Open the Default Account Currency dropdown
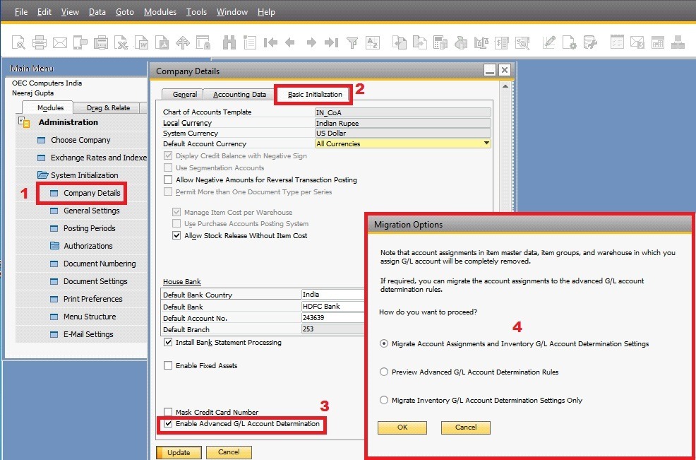Screen dimensions: 696x460 click(x=487, y=143)
